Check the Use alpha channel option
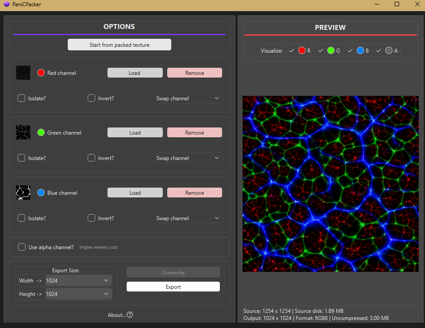425x328 pixels. (x=22, y=247)
